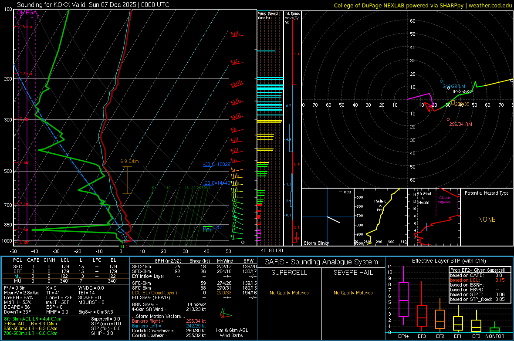Screen dimensions: 514x341
Task: Click the 'Theta-E v. Pres' inset label
Action: pyautogui.click(x=380, y=206)
